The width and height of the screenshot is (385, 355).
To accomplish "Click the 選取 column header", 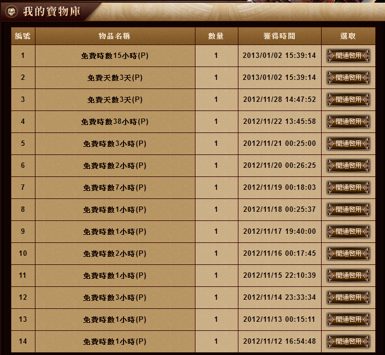I will [x=348, y=36].
